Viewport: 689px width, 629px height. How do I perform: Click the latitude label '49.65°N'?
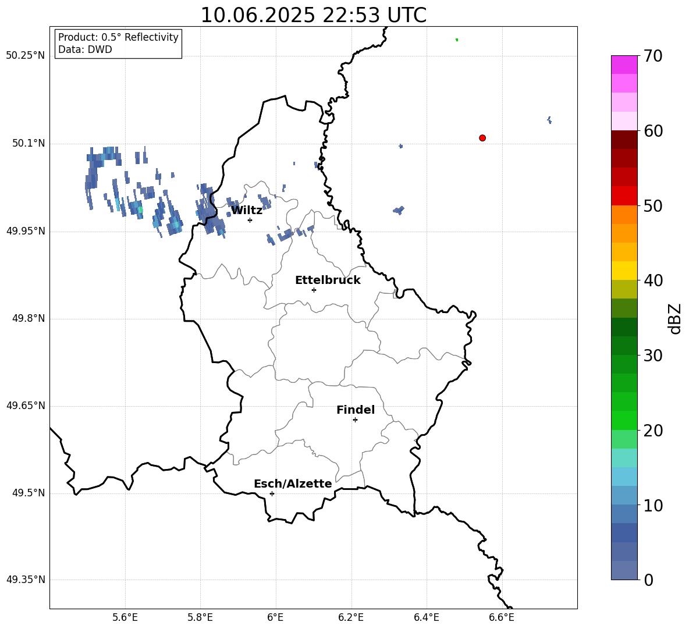pyautogui.click(x=26, y=406)
